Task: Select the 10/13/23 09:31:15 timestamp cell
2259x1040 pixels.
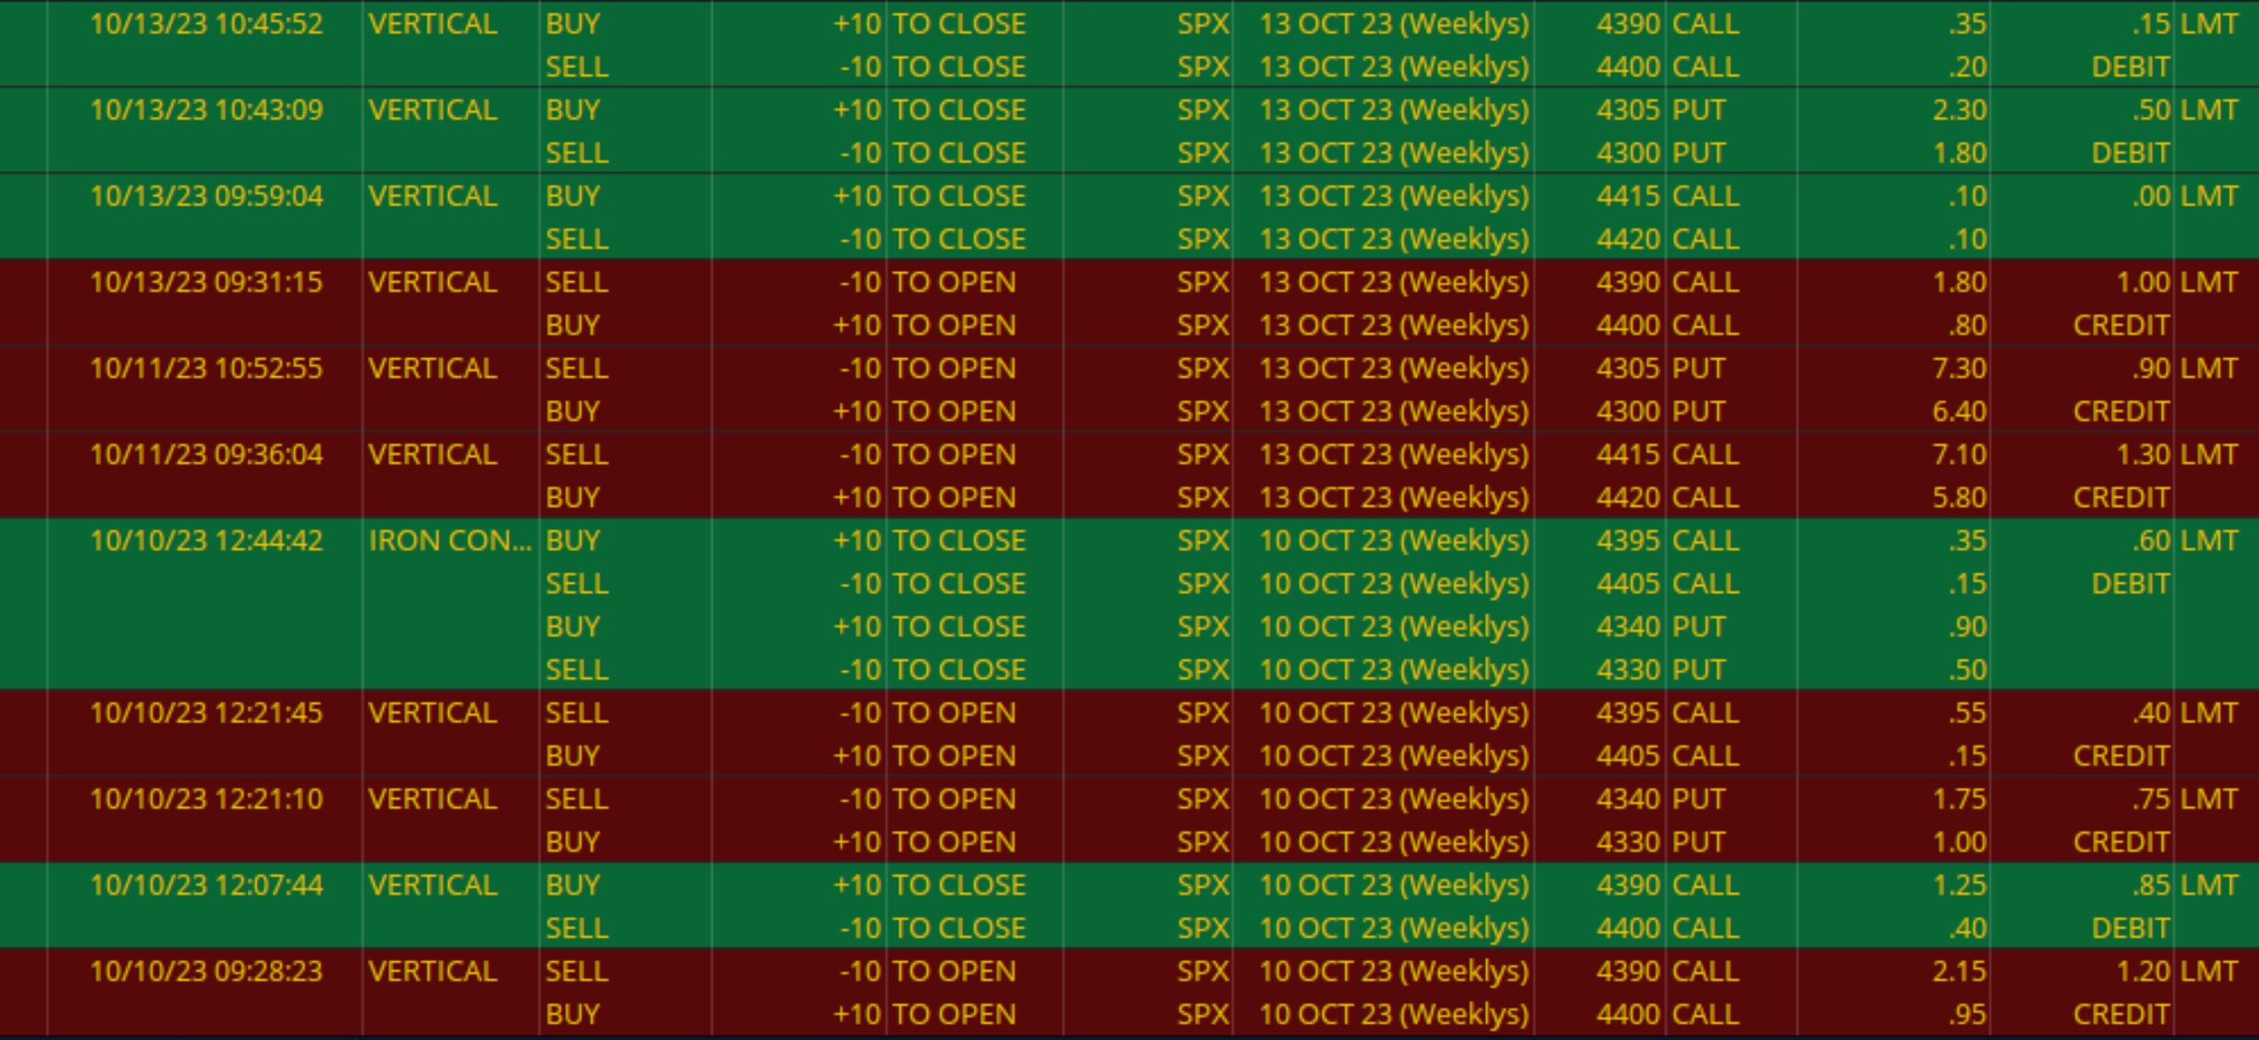Action: point(206,282)
